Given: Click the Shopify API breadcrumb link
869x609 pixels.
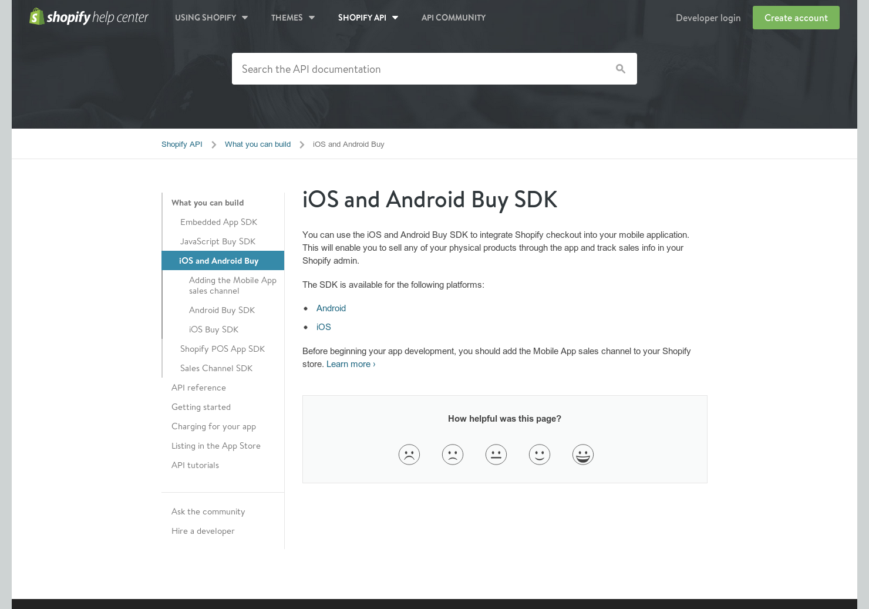Looking at the screenshot, I should point(182,144).
